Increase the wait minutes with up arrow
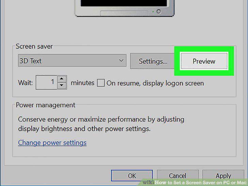 [62, 79]
